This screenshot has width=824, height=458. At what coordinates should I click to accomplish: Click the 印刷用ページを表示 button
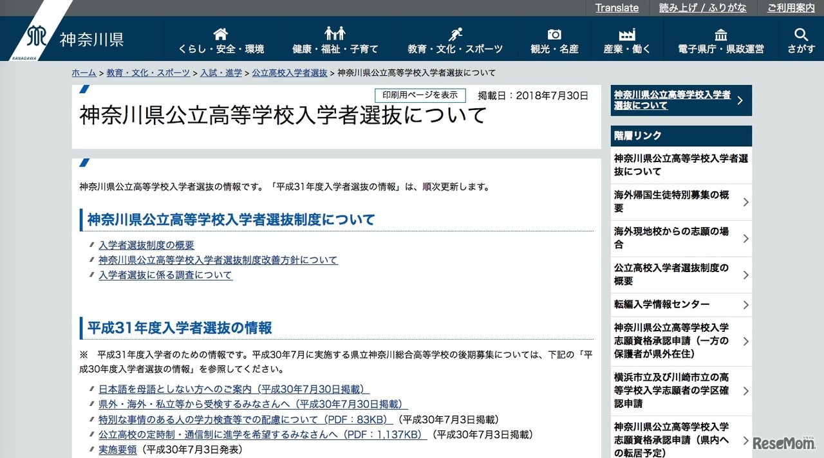pyautogui.click(x=420, y=95)
